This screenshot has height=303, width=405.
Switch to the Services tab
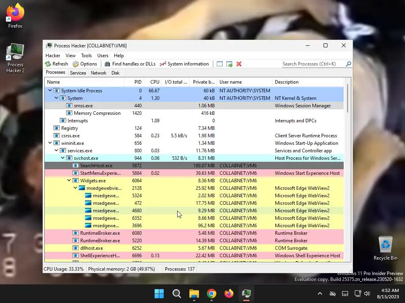click(78, 73)
